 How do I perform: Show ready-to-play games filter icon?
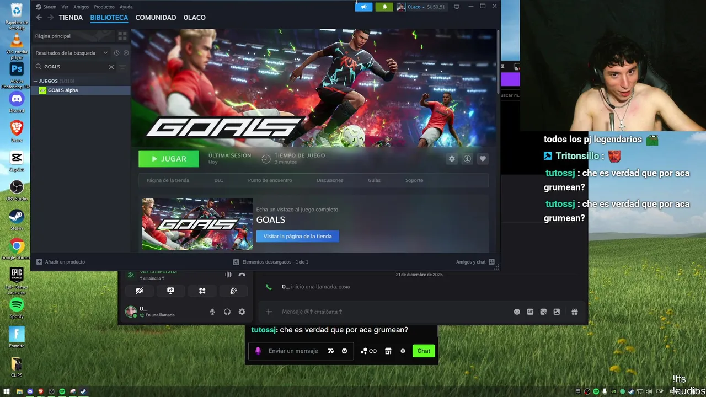(x=126, y=53)
